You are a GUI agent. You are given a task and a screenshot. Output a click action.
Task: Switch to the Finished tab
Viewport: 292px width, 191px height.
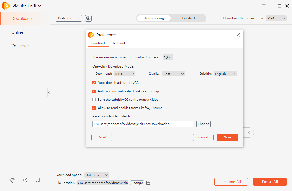(188, 18)
